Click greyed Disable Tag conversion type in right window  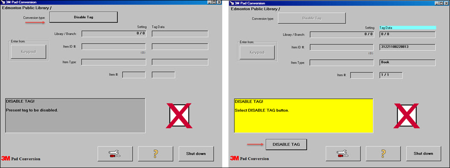click(x=312, y=18)
